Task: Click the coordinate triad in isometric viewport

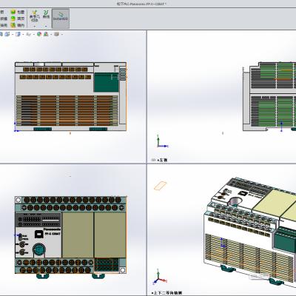Action: click(x=160, y=277)
